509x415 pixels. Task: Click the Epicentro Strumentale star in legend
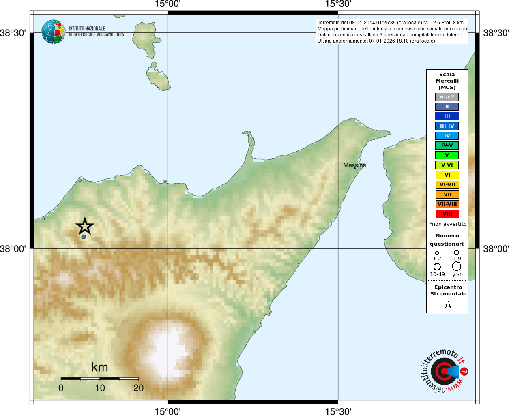point(448,304)
